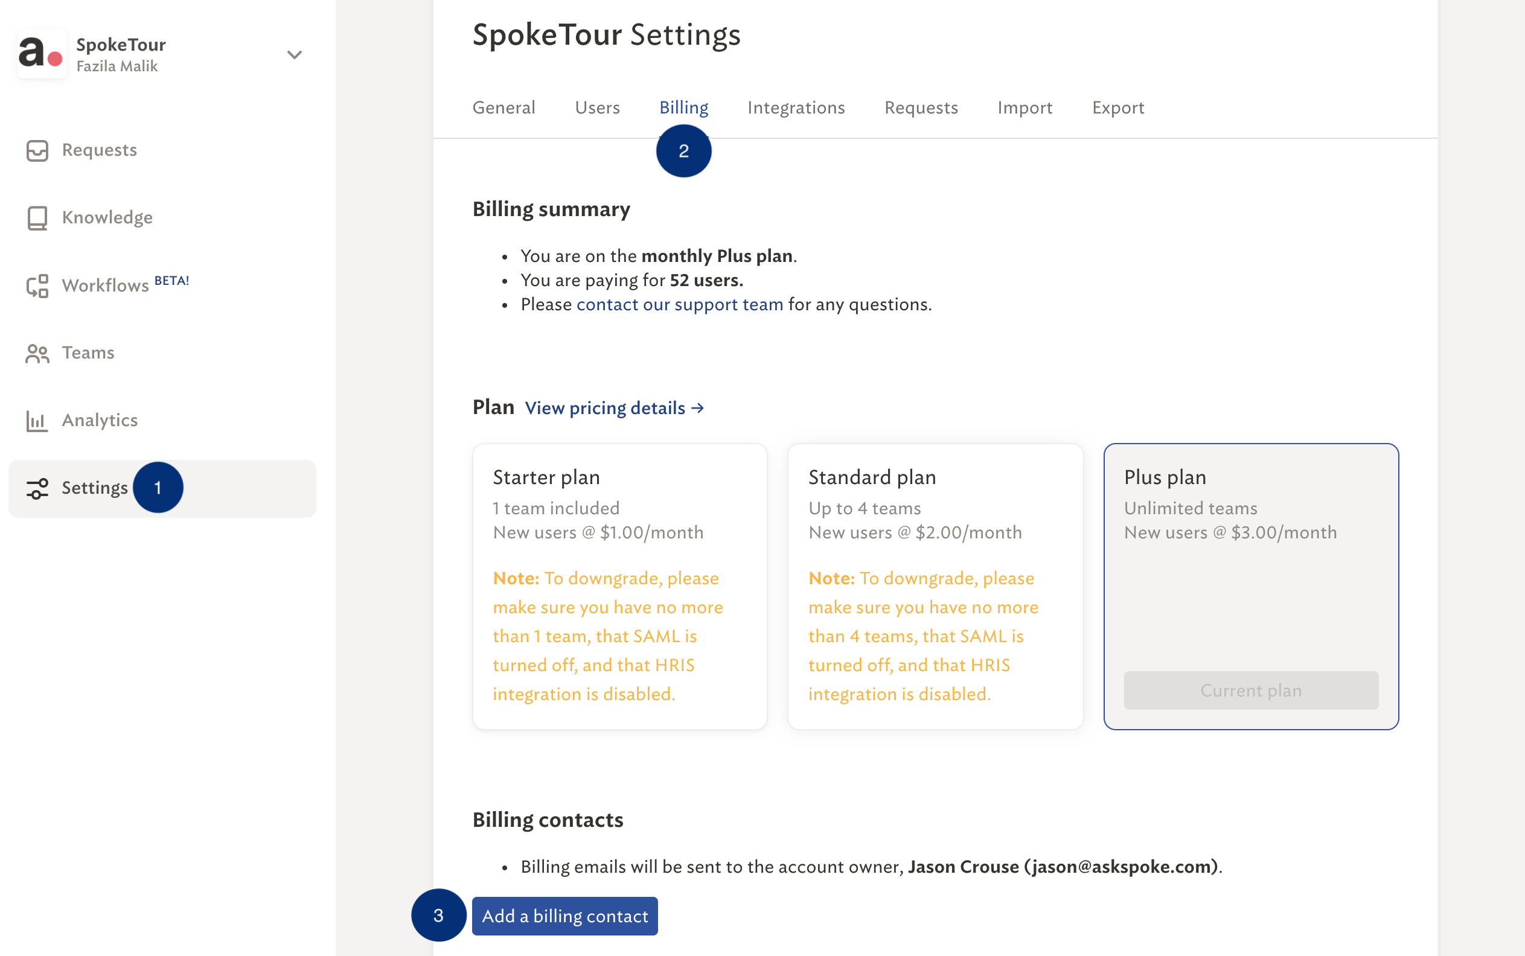Click the Requests inbox icon in sidebar
This screenshot has width=1525, height=956.
(37, 150)
